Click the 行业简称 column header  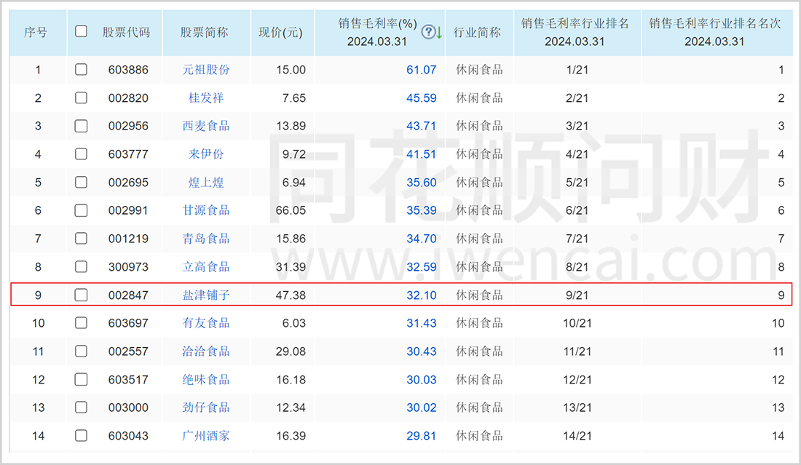click(477, 33)
